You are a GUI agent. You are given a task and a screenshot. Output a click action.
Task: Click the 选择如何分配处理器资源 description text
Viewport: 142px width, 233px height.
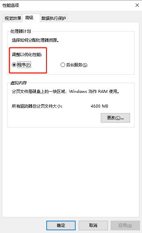[x=35, y=40]
